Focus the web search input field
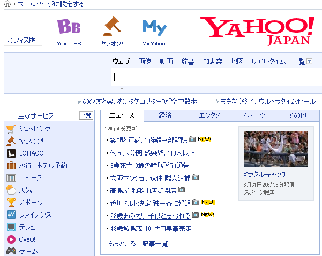322x256 pixels. coord(216,77)
